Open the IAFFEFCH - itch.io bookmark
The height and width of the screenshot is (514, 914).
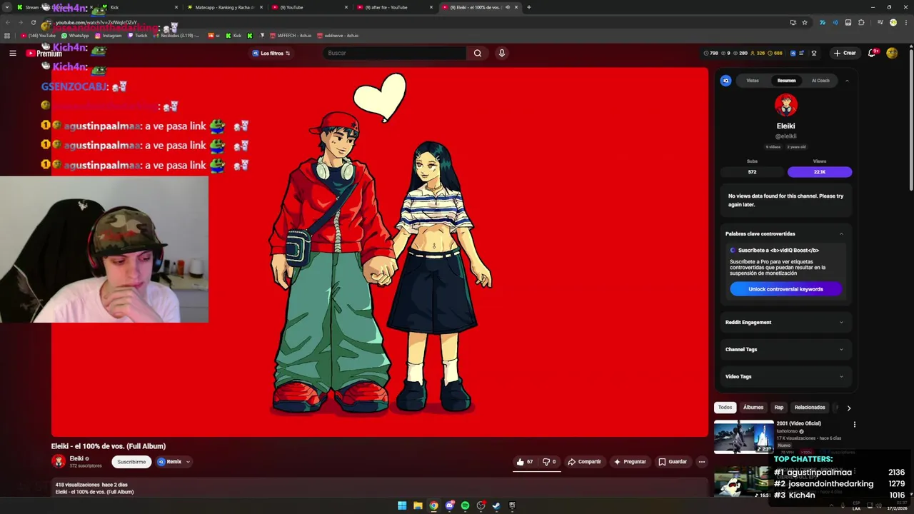290,36
